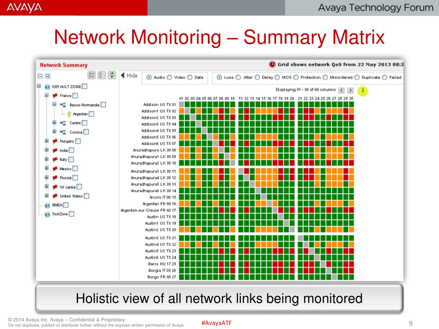Image resolution: width=439 pixels, height=329 pixels.
Task: Select the EMEA zone label
Action: tap(57, 205)
